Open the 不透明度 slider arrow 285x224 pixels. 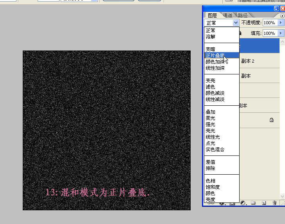(281, 23)
